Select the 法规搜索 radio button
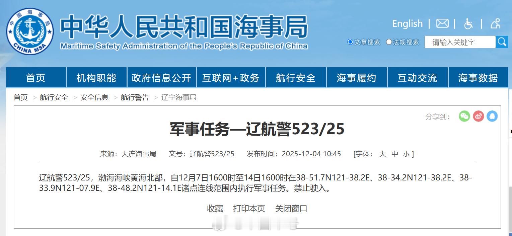Image resolution: width=512 pixels, height=236 pixels. [x=389, y=42]
